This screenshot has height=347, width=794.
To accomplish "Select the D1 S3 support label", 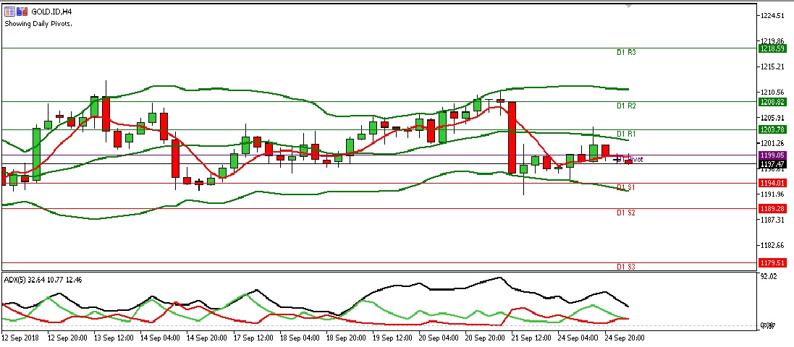I will coord(626,267).
